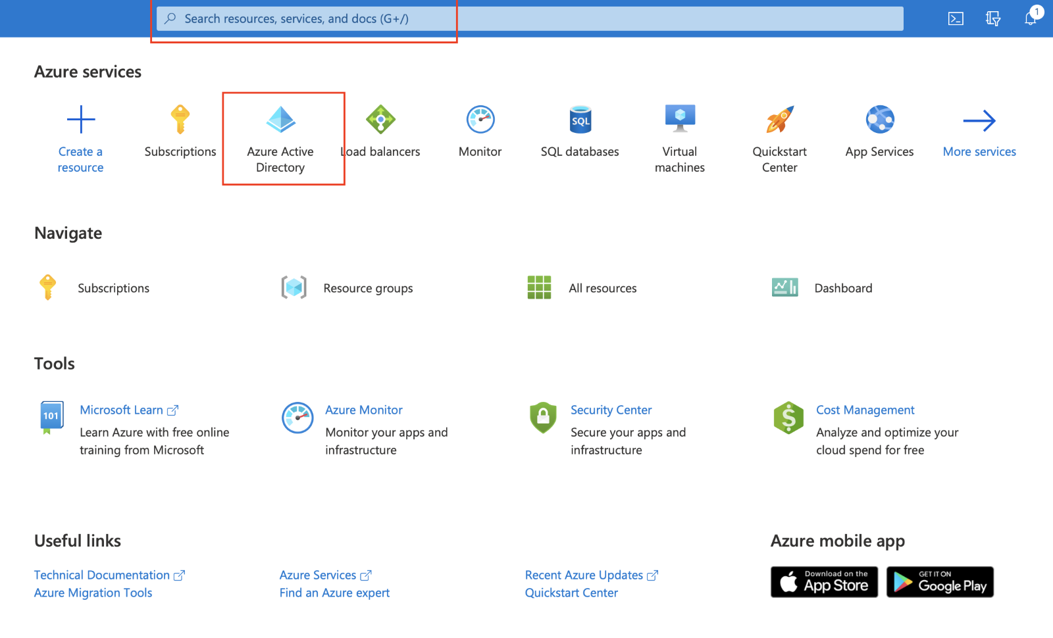Open the Security Center link
Viewport: 1053px width, 638px height.
coord(611,410)
